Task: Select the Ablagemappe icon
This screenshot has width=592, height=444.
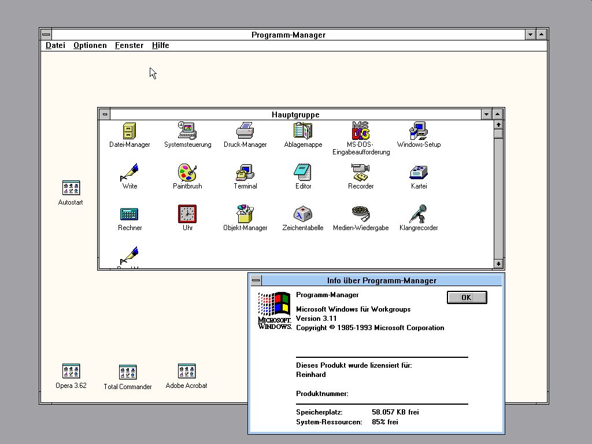Action: tap(303, 131)
